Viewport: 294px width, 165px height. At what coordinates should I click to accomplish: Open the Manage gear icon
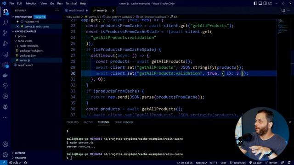coord(5,155)
